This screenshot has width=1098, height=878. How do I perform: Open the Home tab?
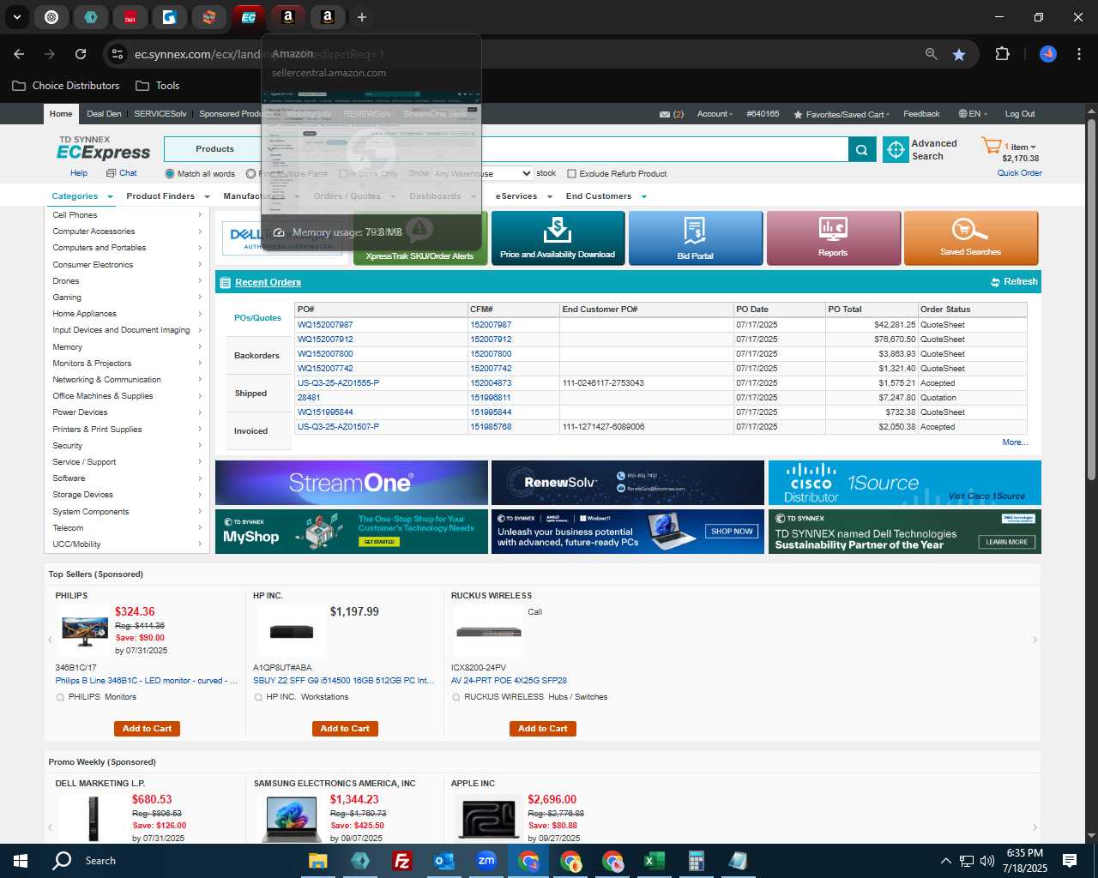61,114
